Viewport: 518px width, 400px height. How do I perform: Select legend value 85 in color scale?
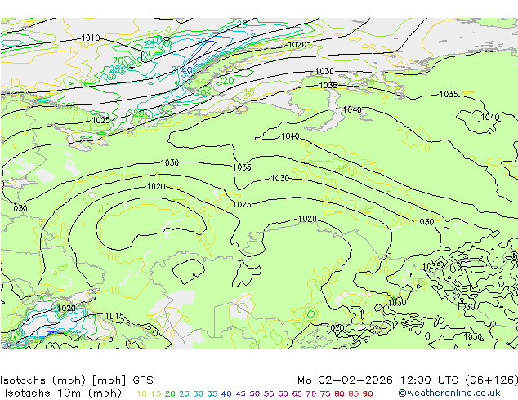point(354,393)
